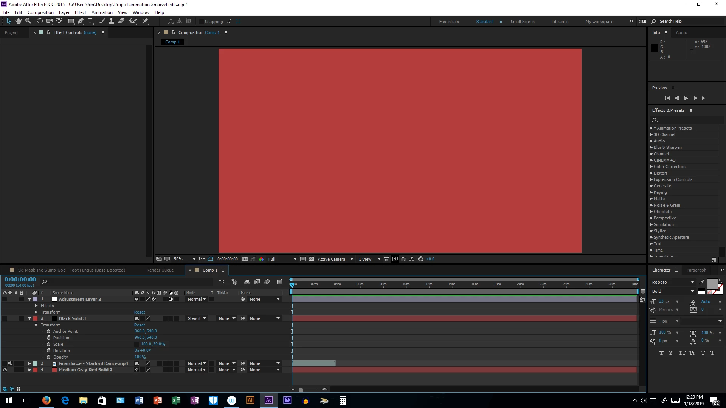Viewport: 726px width, 408px height.
Task: Select the Horizontal Type tool
Action: [90, 21]
